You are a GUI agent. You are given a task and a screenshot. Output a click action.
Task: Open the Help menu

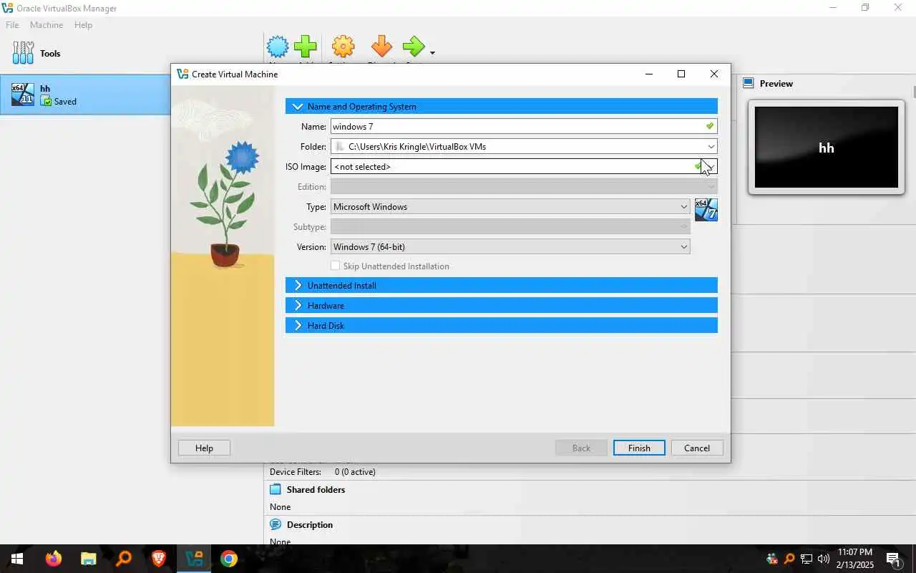coord(83,25)
